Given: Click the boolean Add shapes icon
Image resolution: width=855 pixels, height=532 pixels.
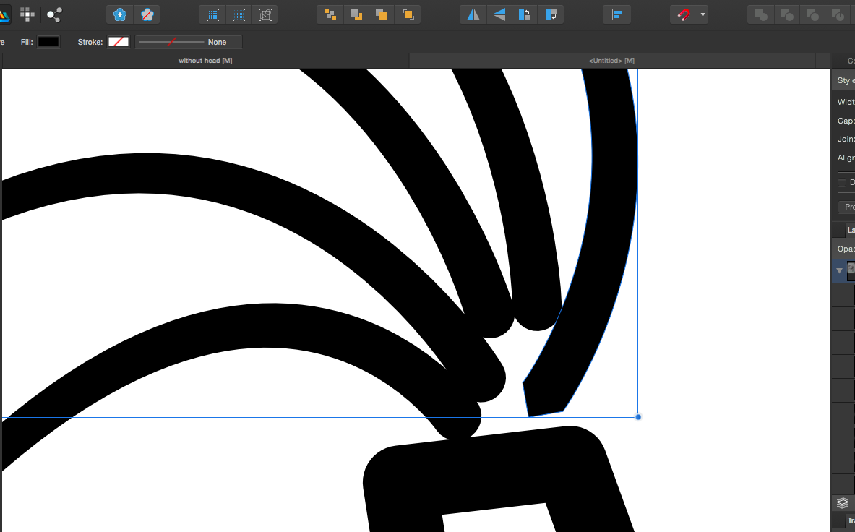Looking at the screenshot, I should (x=761, y=14).
